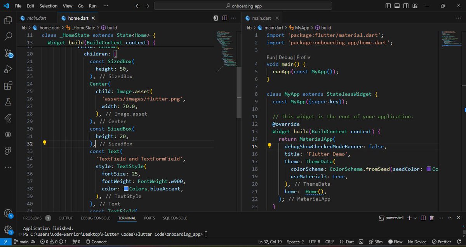Click the lightbulb on line 32

pyautogui.click(x=44, y=143)
